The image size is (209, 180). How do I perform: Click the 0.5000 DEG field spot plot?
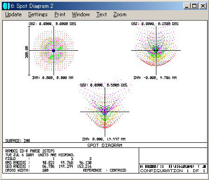tap(105, 108)
